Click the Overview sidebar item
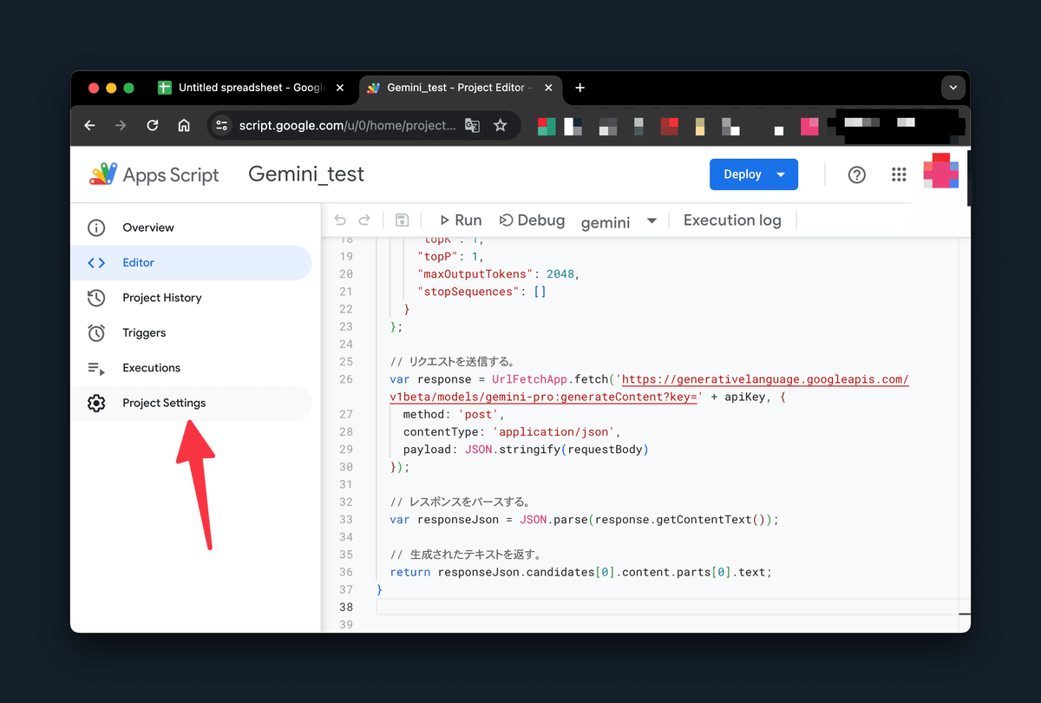Viewport: 1041px width, 703px height. pos(191,227)
